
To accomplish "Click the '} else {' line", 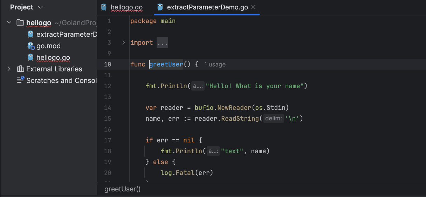I will pyautogui.click(x=160, y=162).
